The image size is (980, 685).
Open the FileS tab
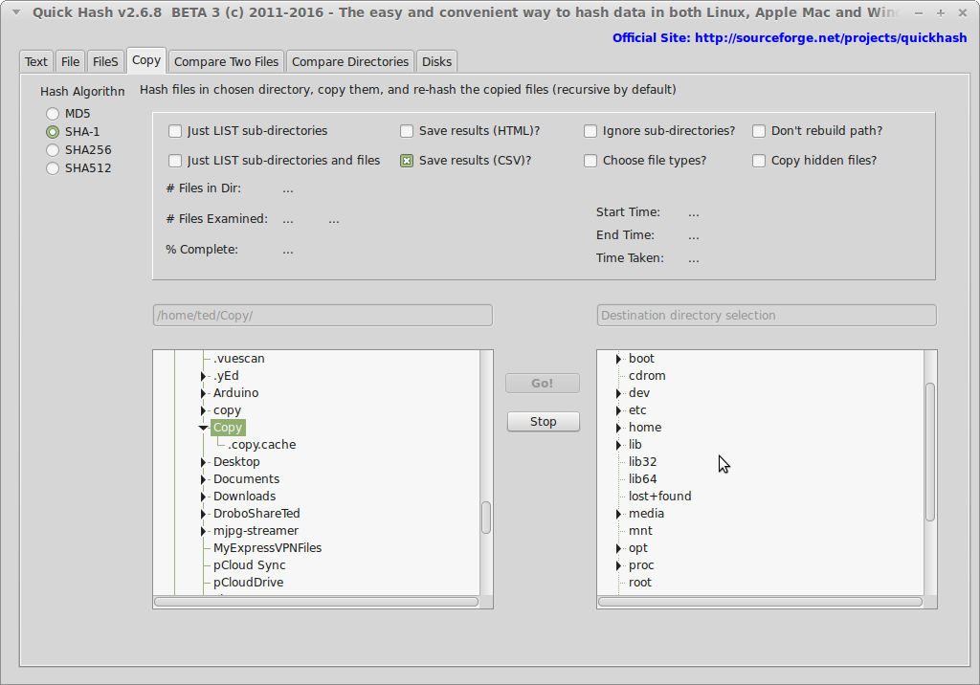pos(105,62)
